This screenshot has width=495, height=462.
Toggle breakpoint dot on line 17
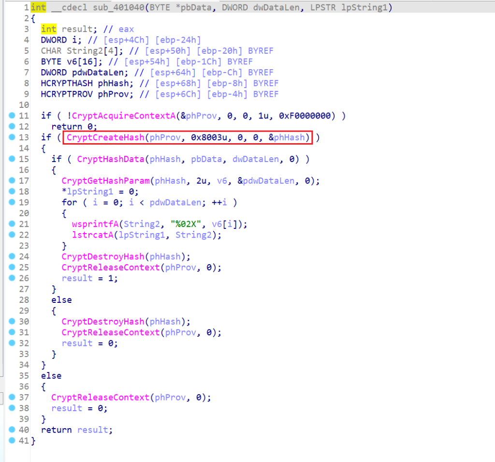pyautogui.click(x=12, y=181)
